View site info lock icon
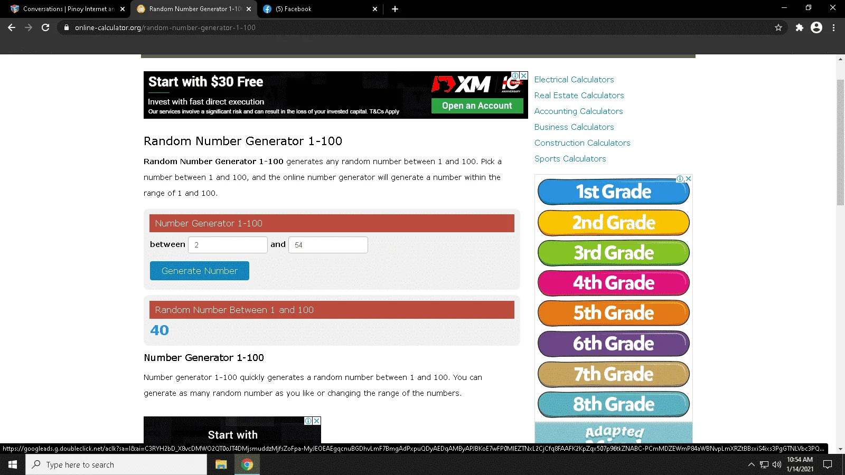845x475 pixels. pyautogui.click(x=66, y=27)
